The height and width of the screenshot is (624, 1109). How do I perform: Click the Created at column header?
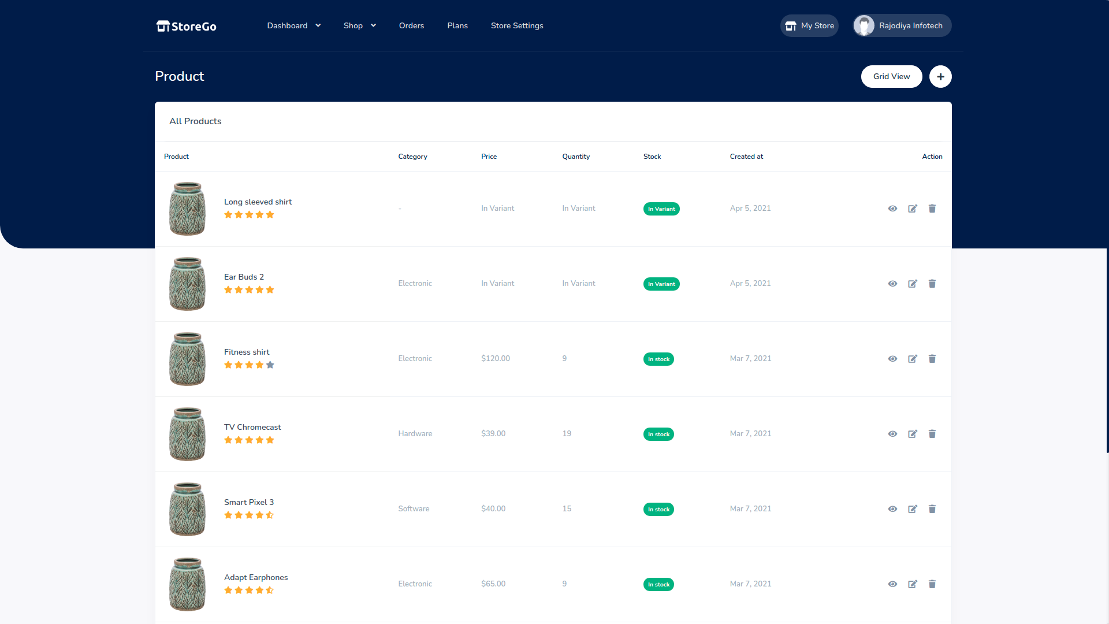click(746, 157)
